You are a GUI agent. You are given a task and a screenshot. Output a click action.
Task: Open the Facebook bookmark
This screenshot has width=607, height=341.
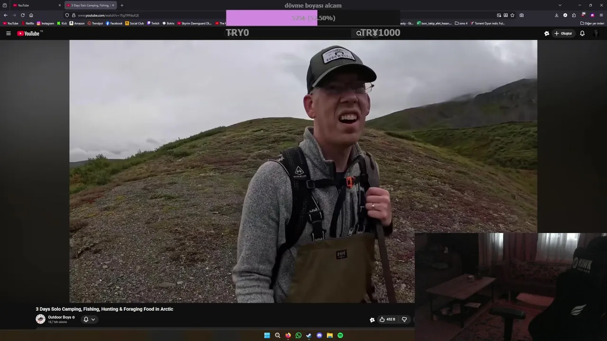coord(114,23)
